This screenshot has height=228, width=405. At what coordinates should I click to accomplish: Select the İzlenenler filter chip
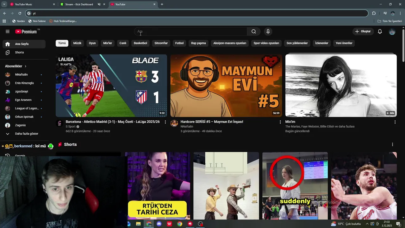(322, 43)
